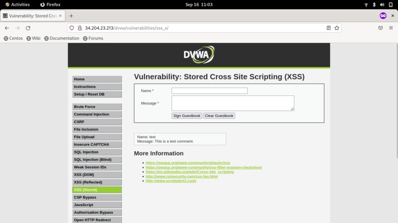
Task: Open the Open HTTP Redirect page
Action: point(97,220)
